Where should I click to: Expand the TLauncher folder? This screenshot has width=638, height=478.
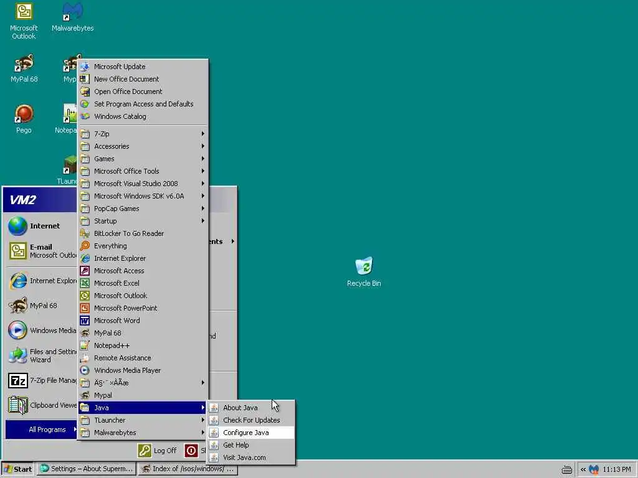point(143,420)
